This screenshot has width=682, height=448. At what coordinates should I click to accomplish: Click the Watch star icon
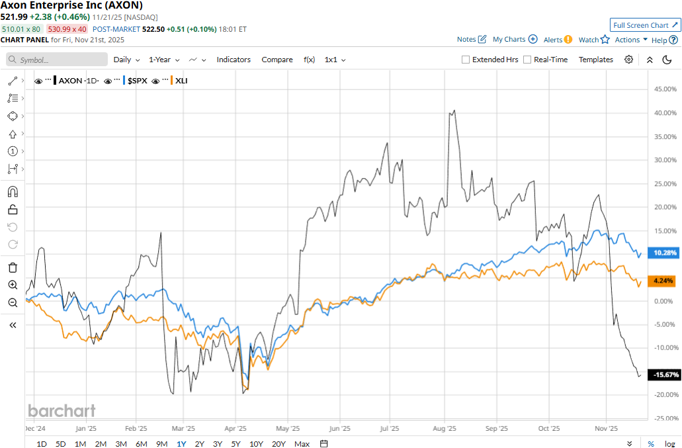[x=605, y=40]
